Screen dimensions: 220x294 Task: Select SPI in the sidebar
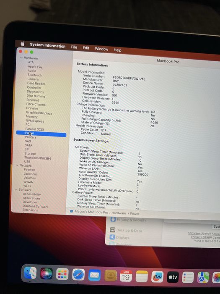[x=27, y=149]
